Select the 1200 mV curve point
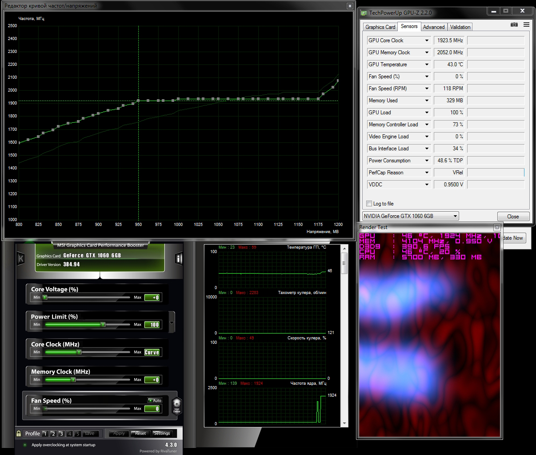 coord(338,81)
